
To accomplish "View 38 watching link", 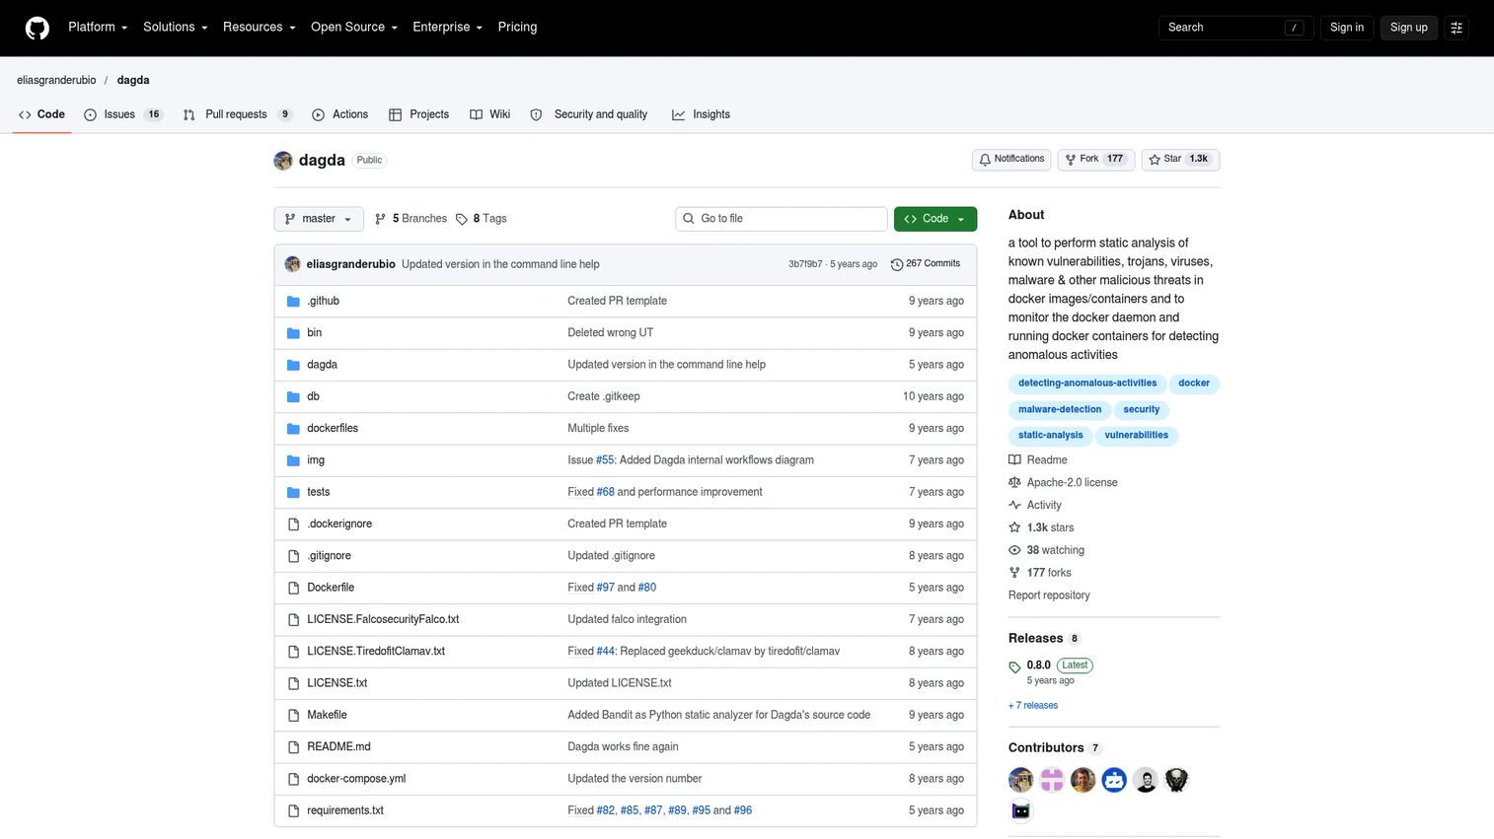I will click(1046, 551).
